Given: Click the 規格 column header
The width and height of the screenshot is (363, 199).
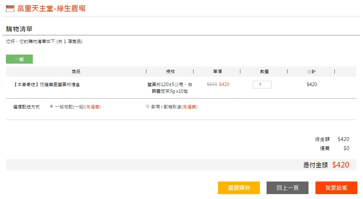Looking at the screenshot, I should pyautogui.click(x=170, y=72).
